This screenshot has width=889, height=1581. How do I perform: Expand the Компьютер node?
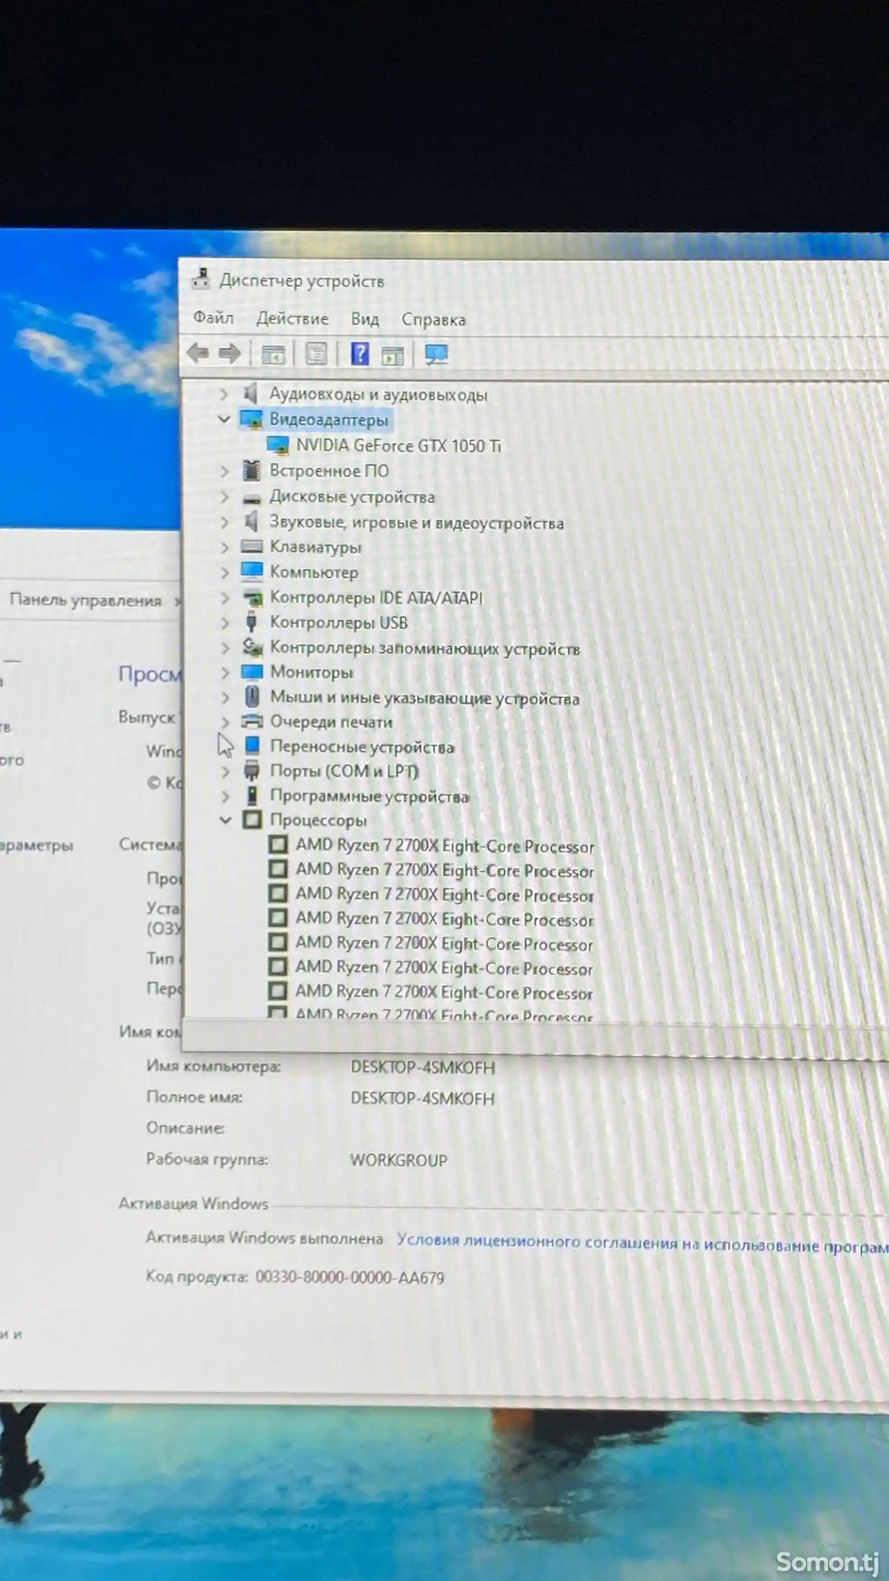click(224, 572)
